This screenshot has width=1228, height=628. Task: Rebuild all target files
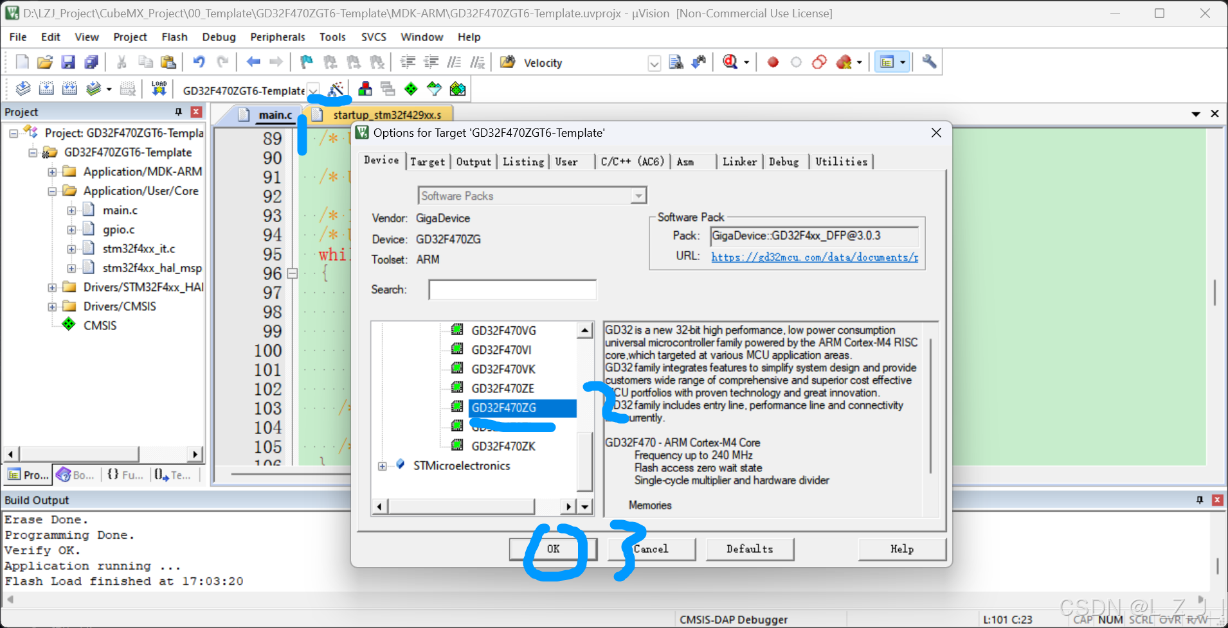coord(69,89)
